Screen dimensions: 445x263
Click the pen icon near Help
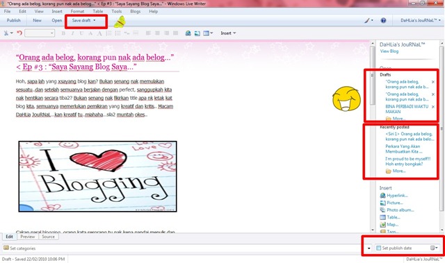pos(367,20)
